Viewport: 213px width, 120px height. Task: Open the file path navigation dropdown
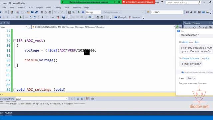[x=174, y=27]
